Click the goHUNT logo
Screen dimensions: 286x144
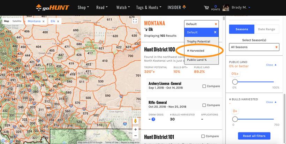click(53, 7)
